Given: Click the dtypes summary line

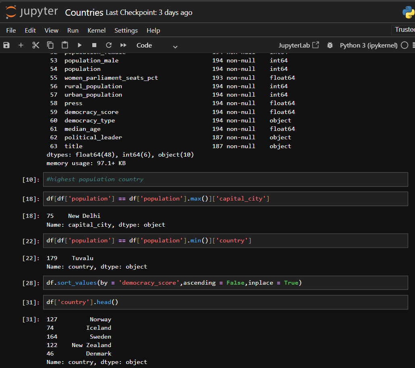Looking at the screenshot, I should click(120, 155).
